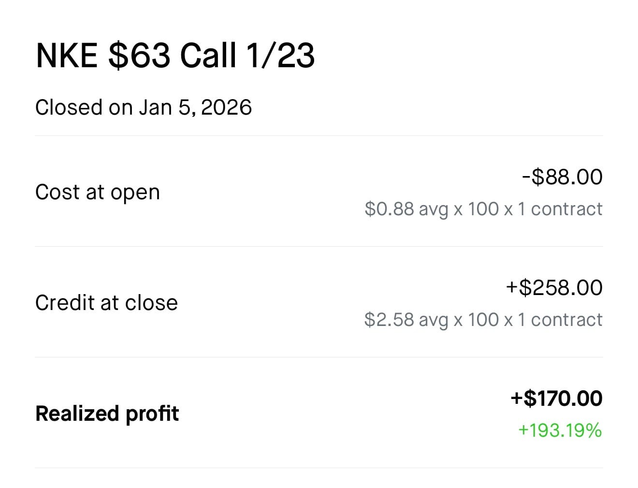Click the $63 strike price in title
Image resolution: width=638 pixels, height=488 pixels.
click(139, 55)
